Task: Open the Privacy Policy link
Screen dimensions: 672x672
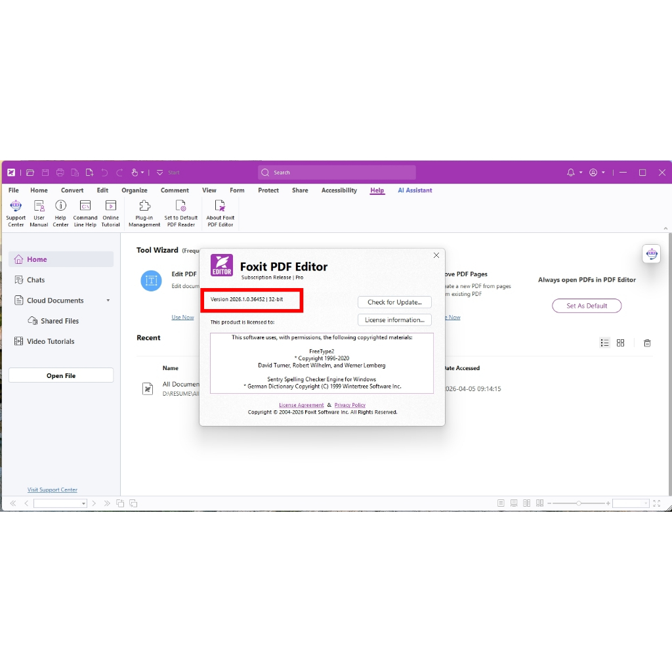Action: (x=350, y=405)
